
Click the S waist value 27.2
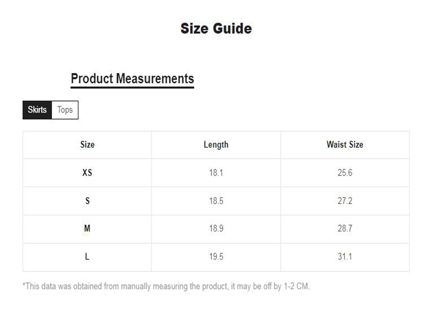coord(345,201)
